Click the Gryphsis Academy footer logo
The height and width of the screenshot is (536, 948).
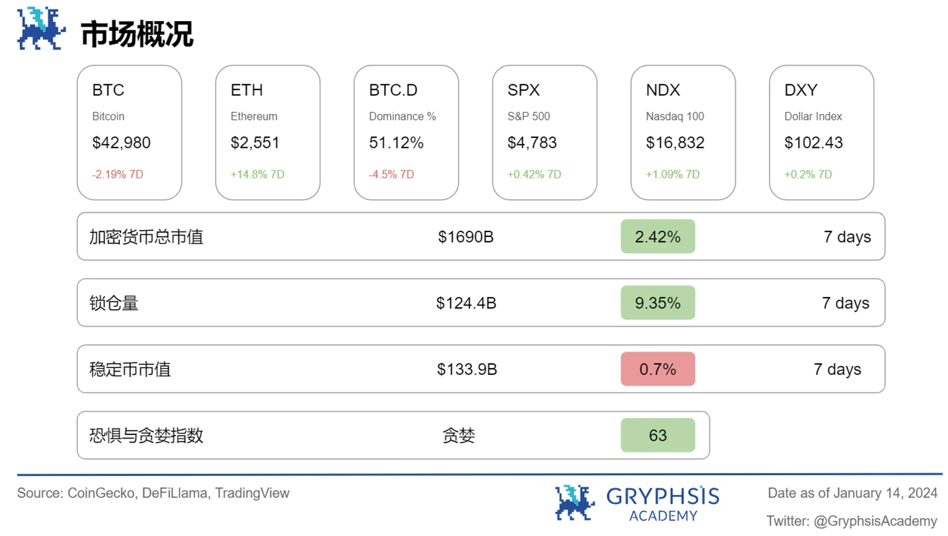(x=637, y=503)
